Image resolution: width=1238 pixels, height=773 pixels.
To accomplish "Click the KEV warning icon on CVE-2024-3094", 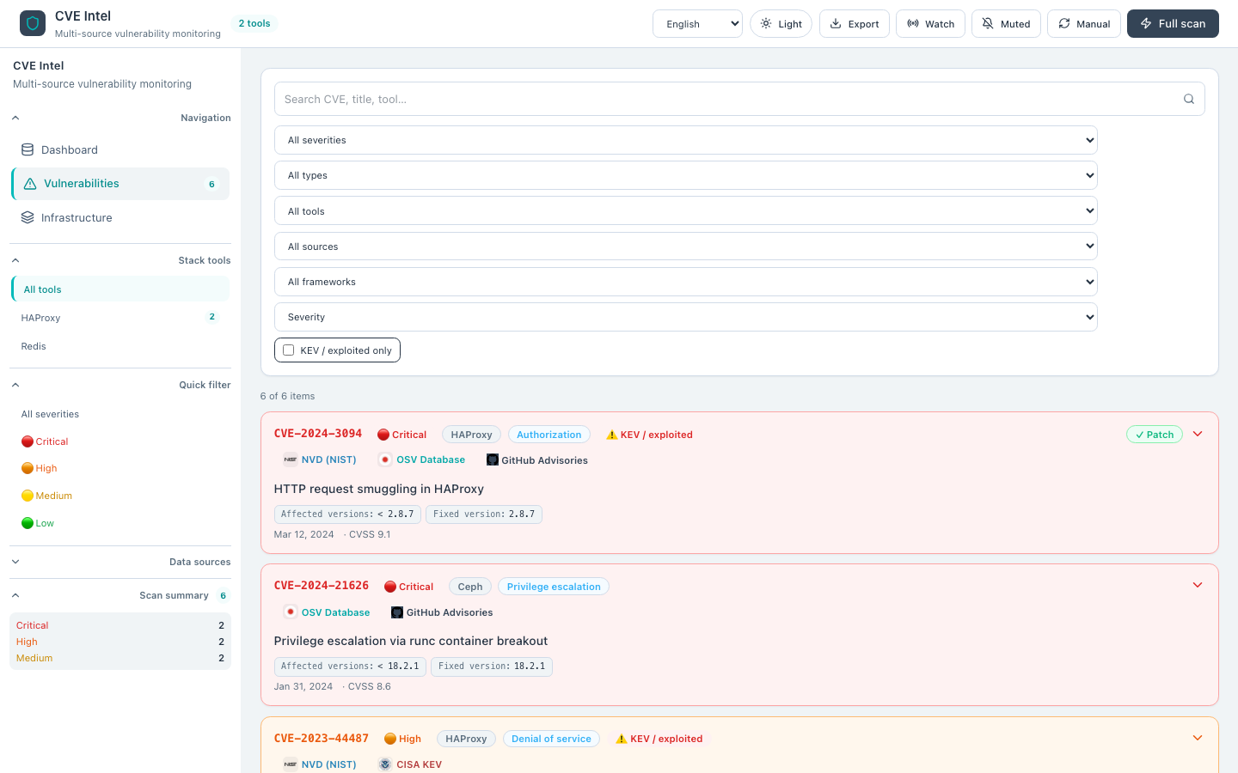I will click(612, 435).
